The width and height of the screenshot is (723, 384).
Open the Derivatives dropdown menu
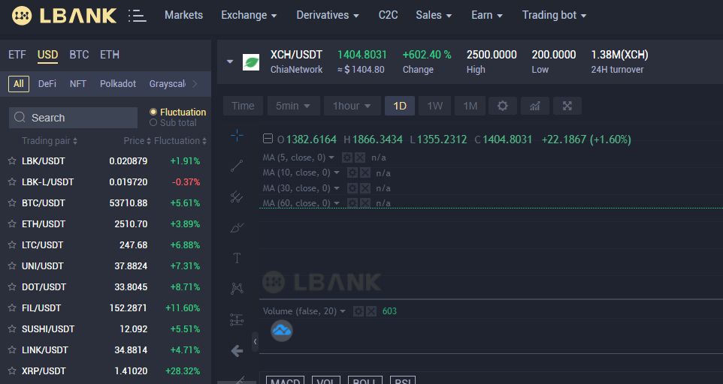click(328, 15)
